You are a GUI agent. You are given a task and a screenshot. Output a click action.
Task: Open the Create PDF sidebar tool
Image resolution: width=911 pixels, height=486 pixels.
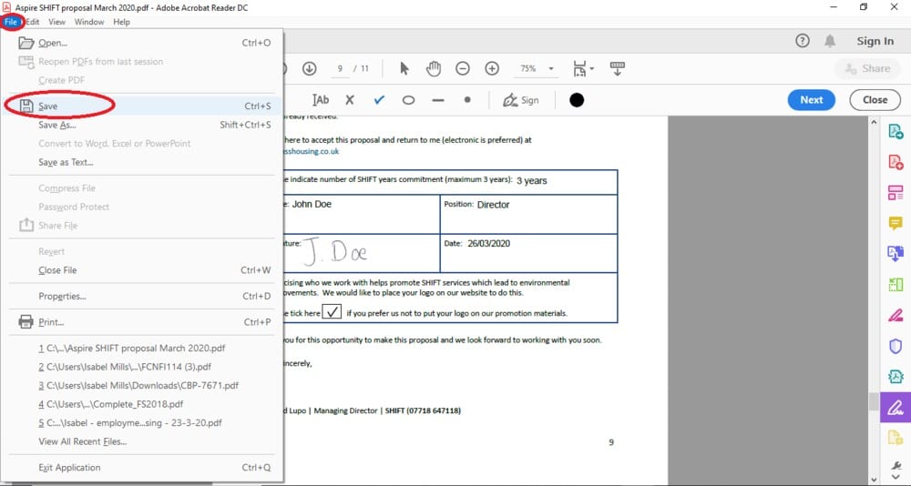click(x=896, y=162)
